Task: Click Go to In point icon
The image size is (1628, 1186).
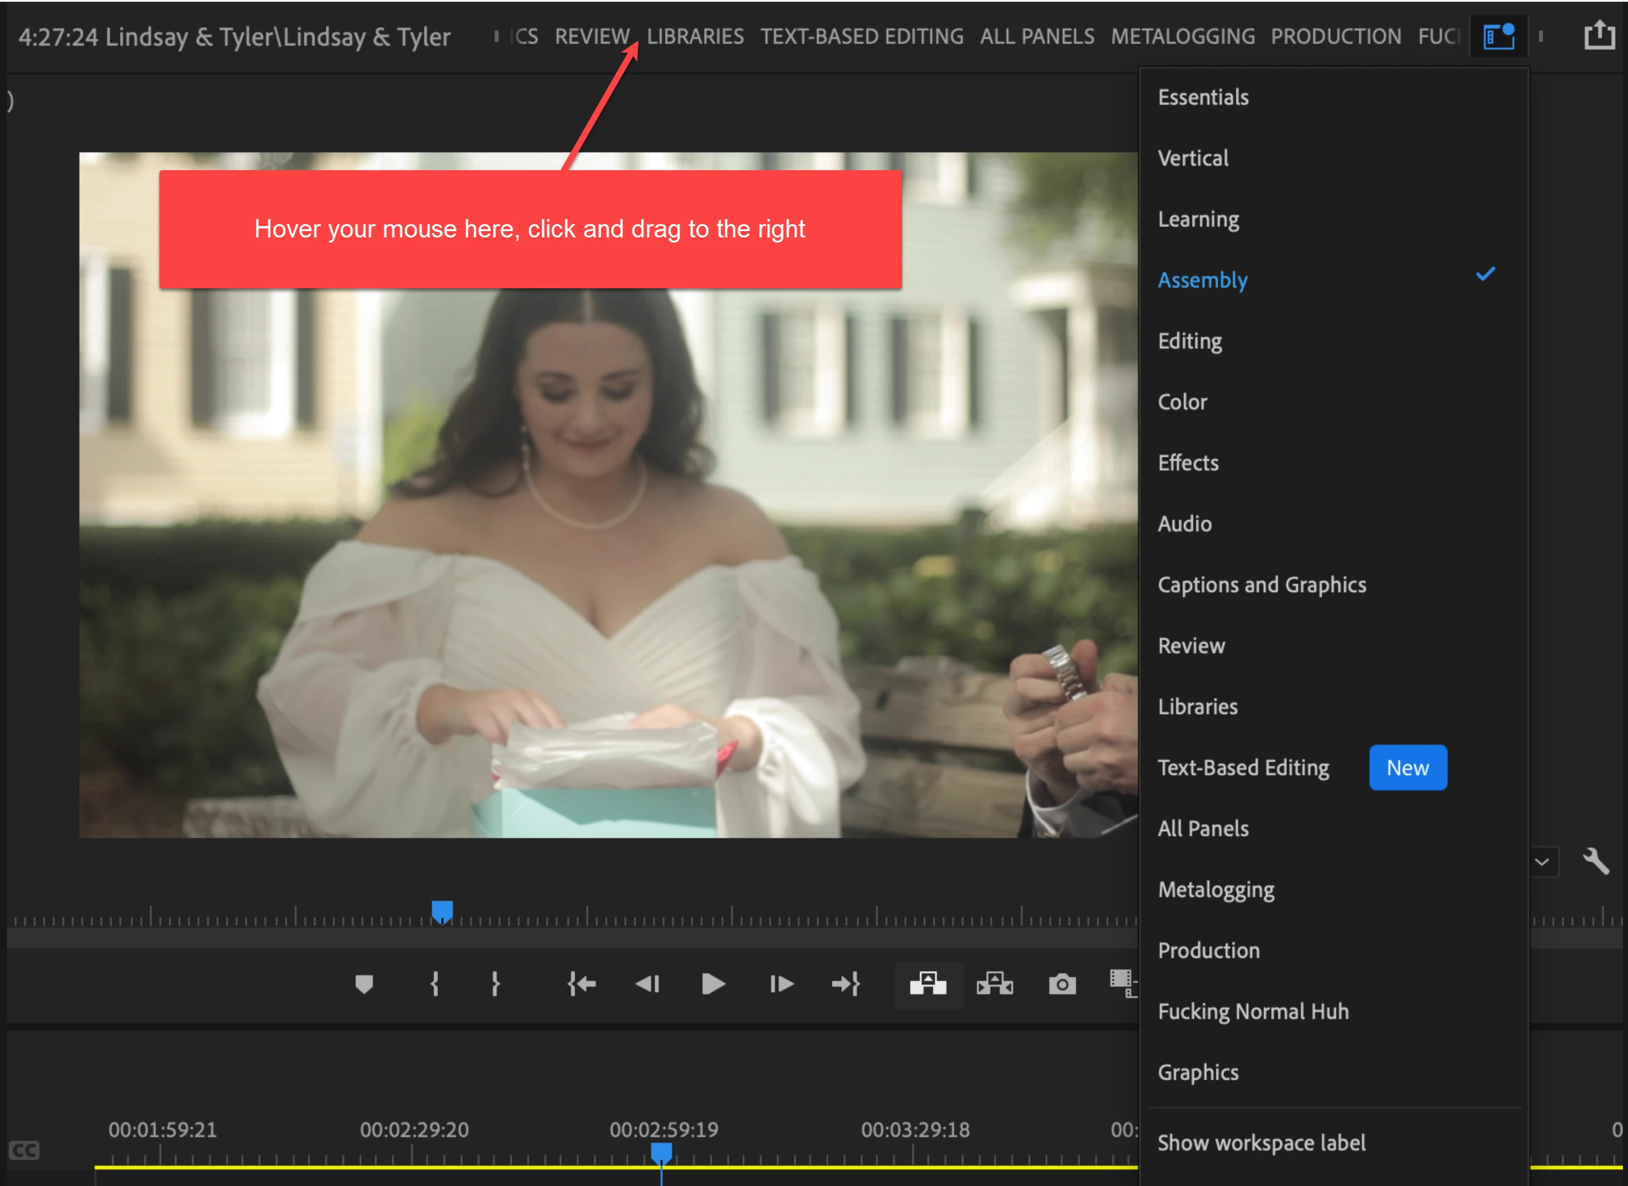Action: [581, 983]
